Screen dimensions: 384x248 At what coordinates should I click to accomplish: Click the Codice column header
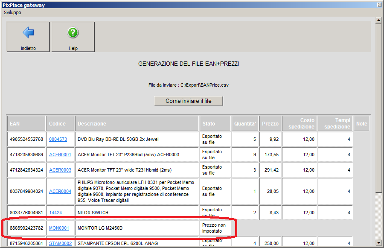60,124
